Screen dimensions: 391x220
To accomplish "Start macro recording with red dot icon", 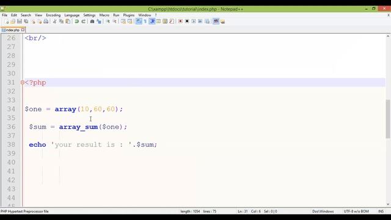I will pos(180,21).
